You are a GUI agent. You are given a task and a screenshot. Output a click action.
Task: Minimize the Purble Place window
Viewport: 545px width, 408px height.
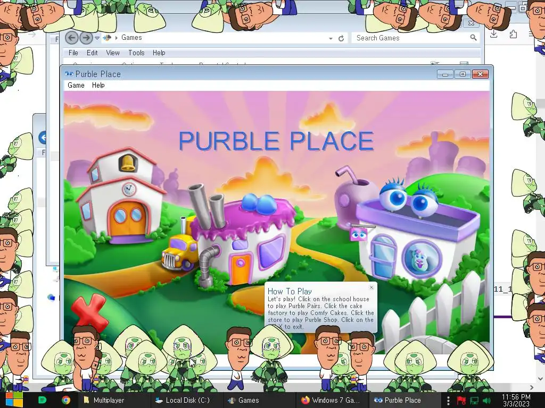point(445,74)
